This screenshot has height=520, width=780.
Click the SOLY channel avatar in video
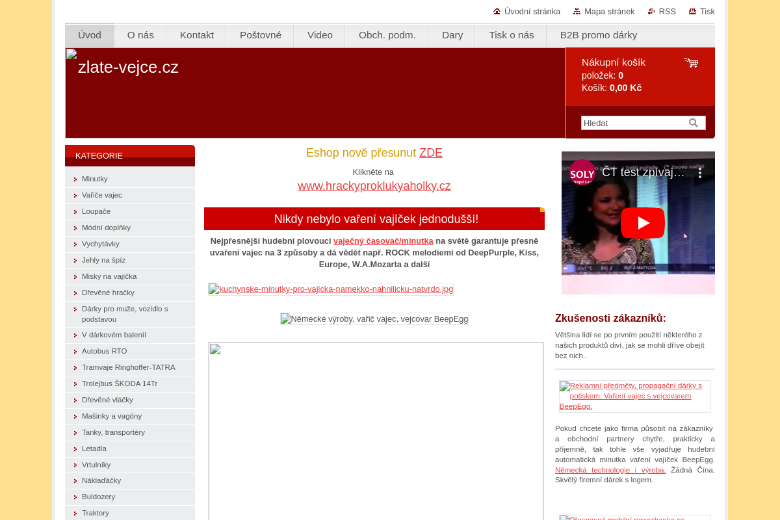(x=582, y=173)
